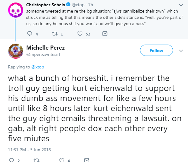Reply to Michelle Perez's tweet
The height and width of the screenshot is (162, 188).
tap(12, 160)
